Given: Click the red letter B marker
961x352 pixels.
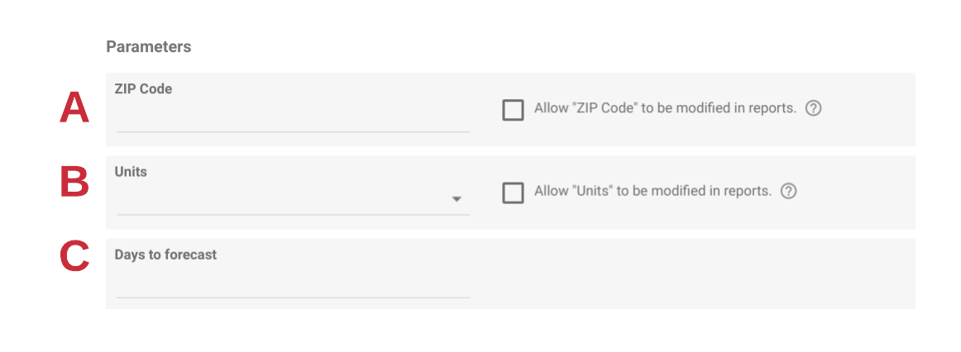Looking at the screenshot, I should pos(74,183).
